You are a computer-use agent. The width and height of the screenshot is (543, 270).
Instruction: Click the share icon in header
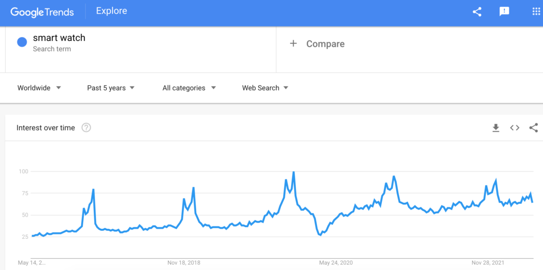(477, 12)
